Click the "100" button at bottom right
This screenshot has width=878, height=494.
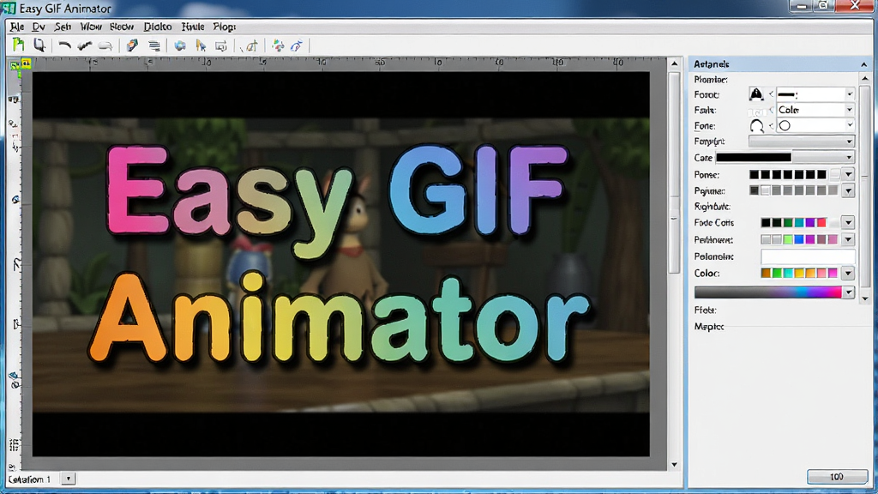point(837,477)
